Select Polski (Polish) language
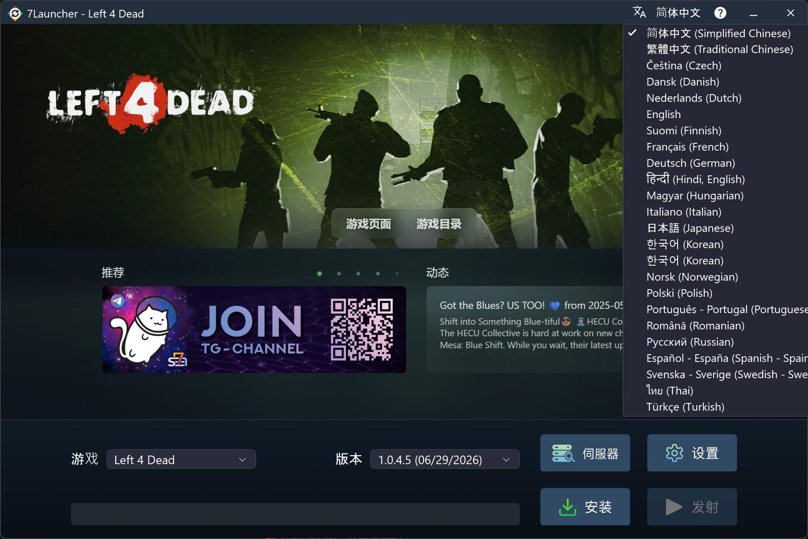 click(x=715, y=293)
